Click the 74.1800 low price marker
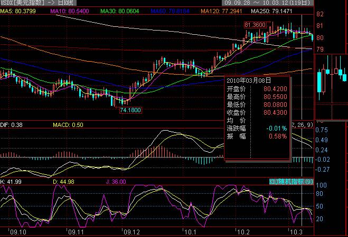This screenshot has width=348, height=237. tap(130, 110)
